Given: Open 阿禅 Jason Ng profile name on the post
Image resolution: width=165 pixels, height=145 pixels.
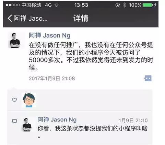Looking at the screenshot, I should coord(50,35).
